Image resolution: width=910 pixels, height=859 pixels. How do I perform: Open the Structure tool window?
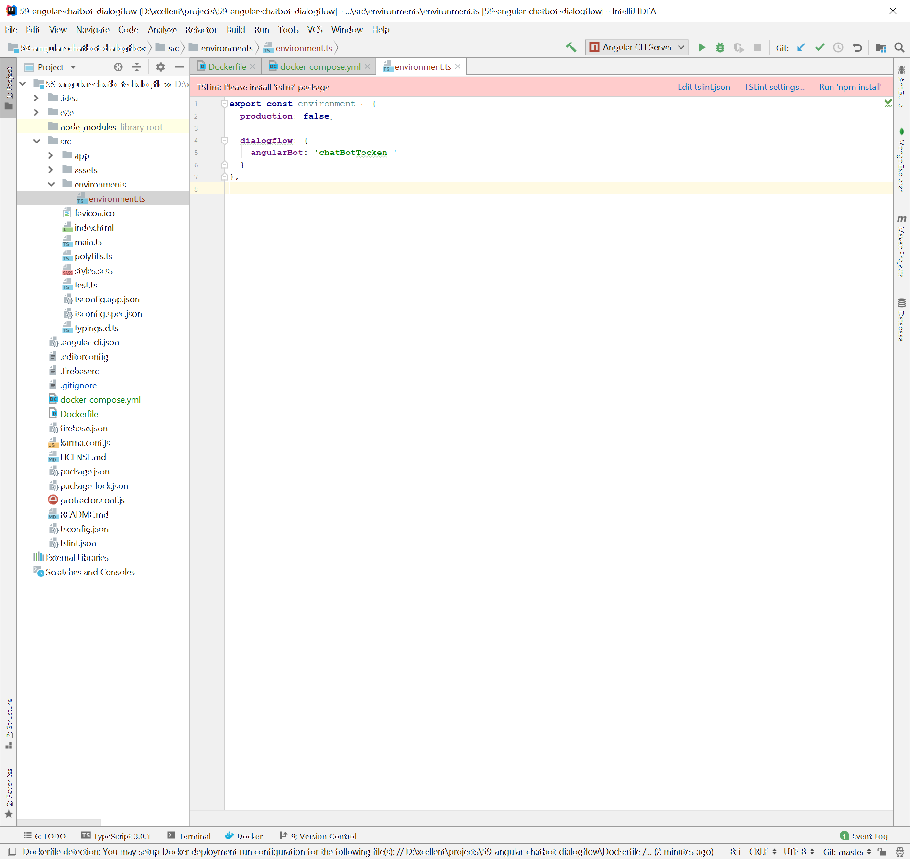coord(9,724)
